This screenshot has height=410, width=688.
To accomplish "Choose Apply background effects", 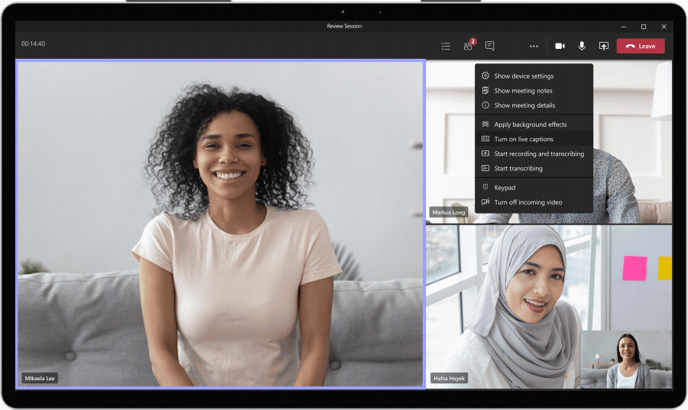I will [x=531, y=124].
